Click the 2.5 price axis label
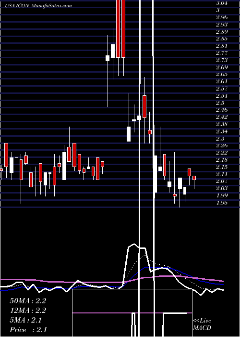The height and width of the screenshot is (337, 240). click(x=220, y=103)
